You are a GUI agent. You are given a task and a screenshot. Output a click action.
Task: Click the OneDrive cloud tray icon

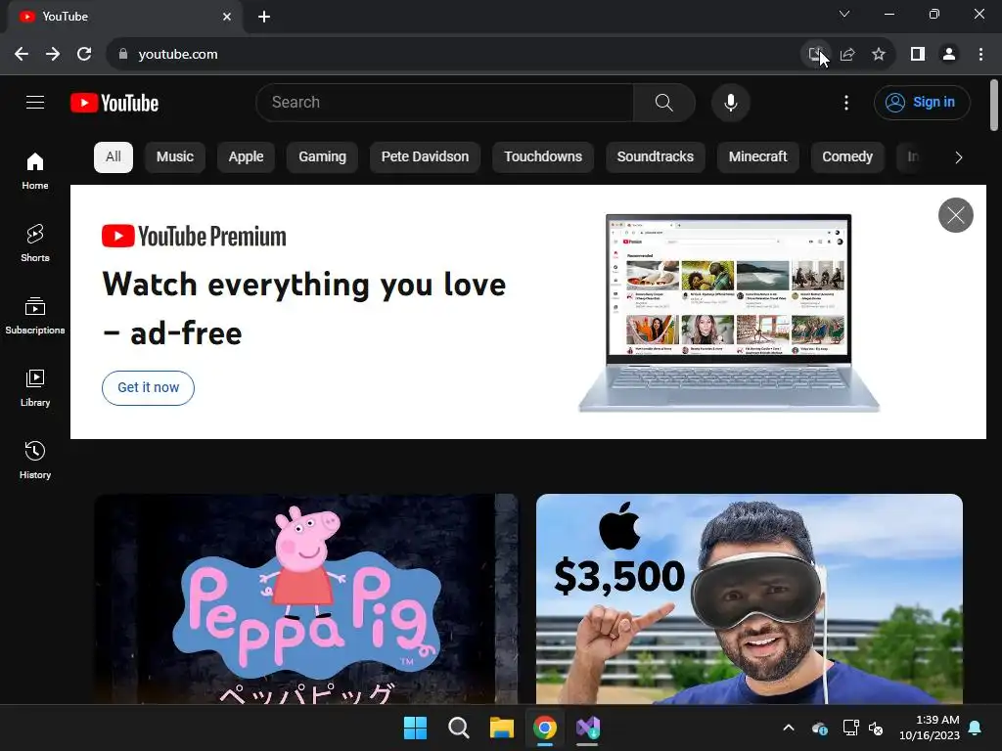820,728
